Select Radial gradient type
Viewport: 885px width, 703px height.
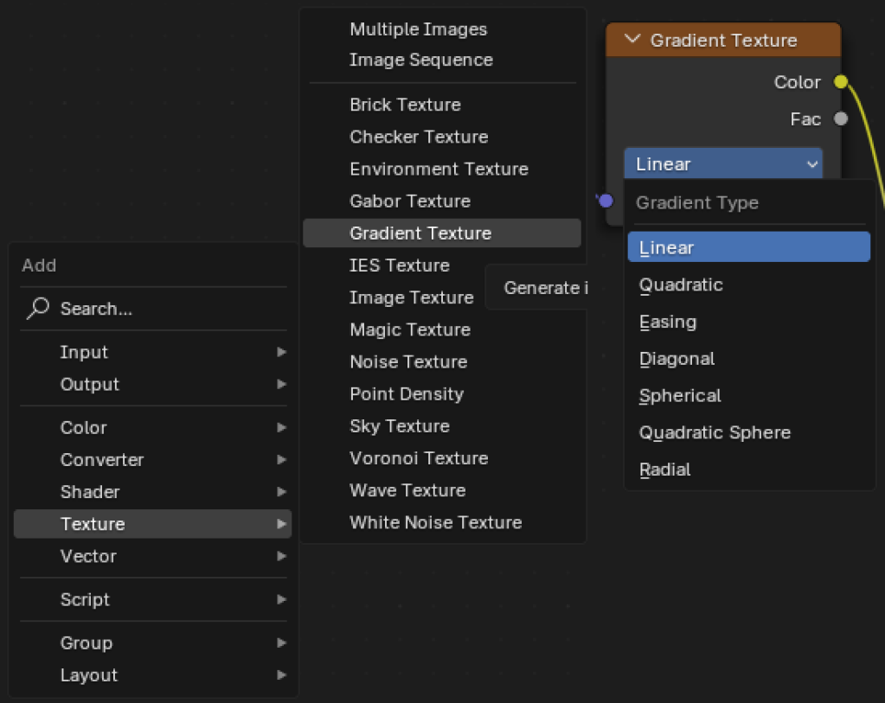click(664, 470)
